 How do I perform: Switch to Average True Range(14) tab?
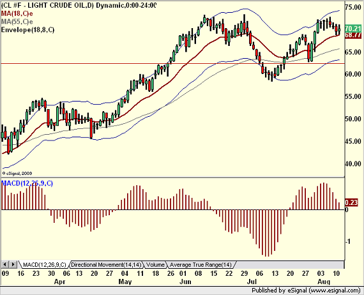point(201,264)
